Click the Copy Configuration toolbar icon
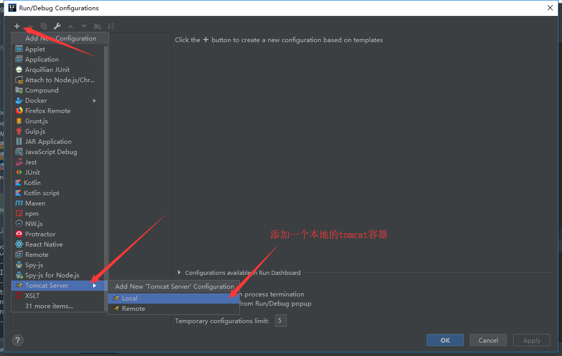Image resolution: width=562 pixels, height=356 pixels. (x=44, y=26)
